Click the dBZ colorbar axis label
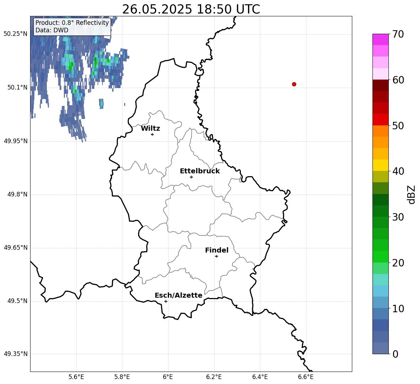Image resolution: width=420 pixels, height=384 pixels. point(412,194)
